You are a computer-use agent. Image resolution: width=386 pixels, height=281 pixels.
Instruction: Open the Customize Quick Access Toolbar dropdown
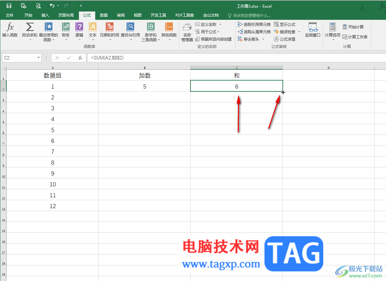click(x=81, y=6)
